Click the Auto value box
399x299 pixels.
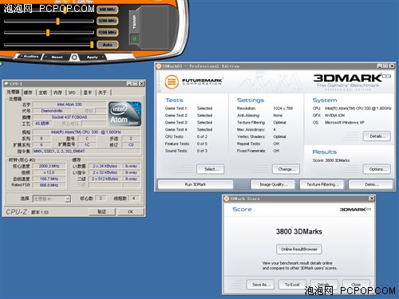(x=108, y=45)
